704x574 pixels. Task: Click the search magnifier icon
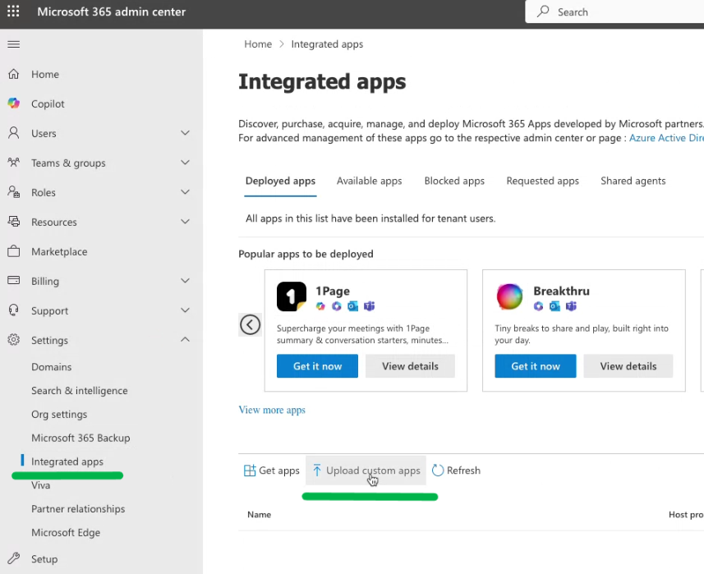(x=543, y=11)
